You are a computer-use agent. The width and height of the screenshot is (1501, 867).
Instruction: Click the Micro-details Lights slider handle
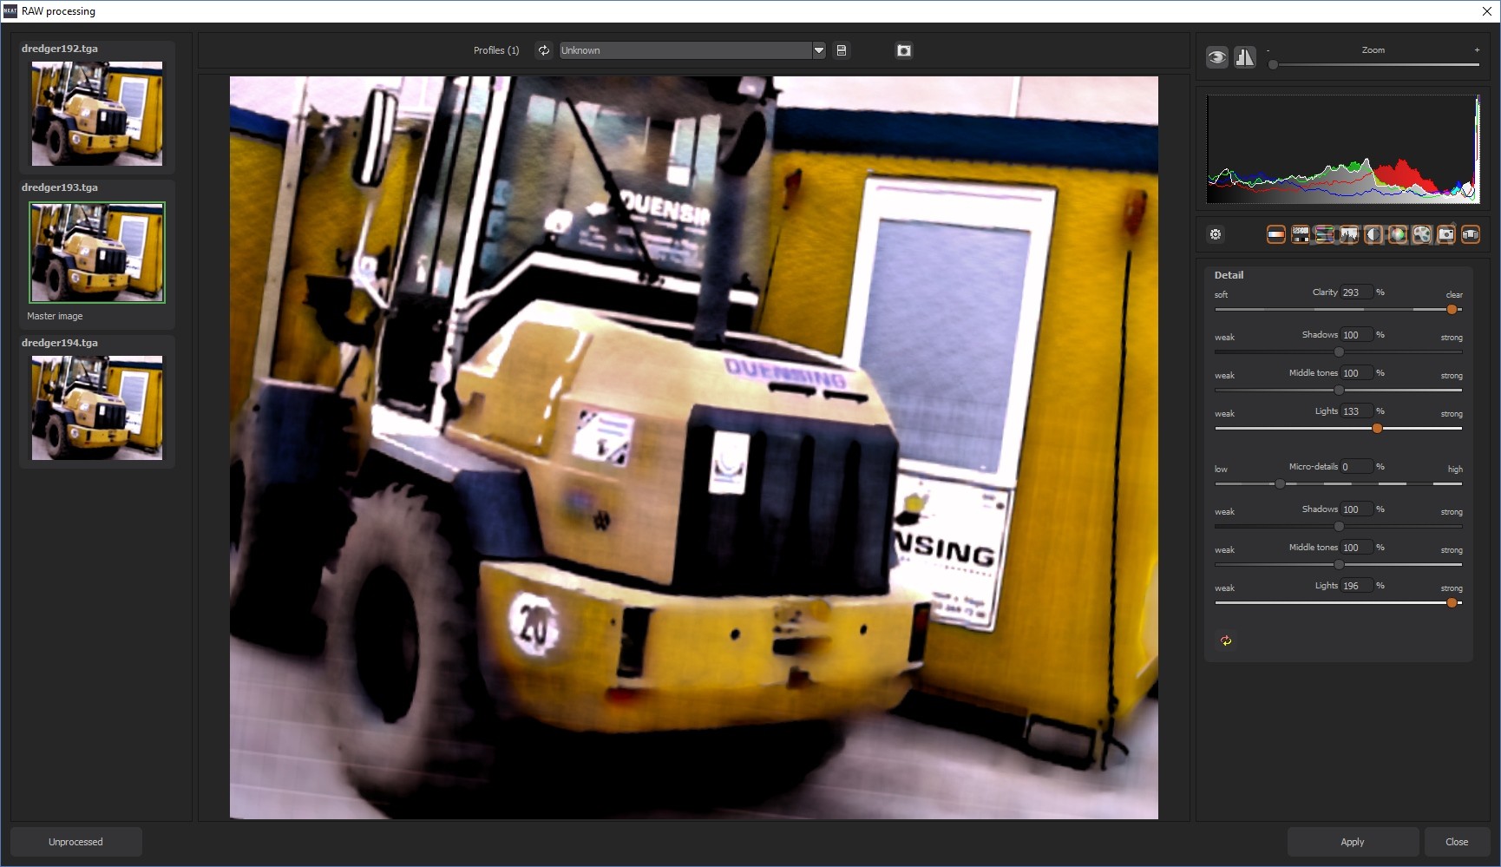tap(1452, 603)
